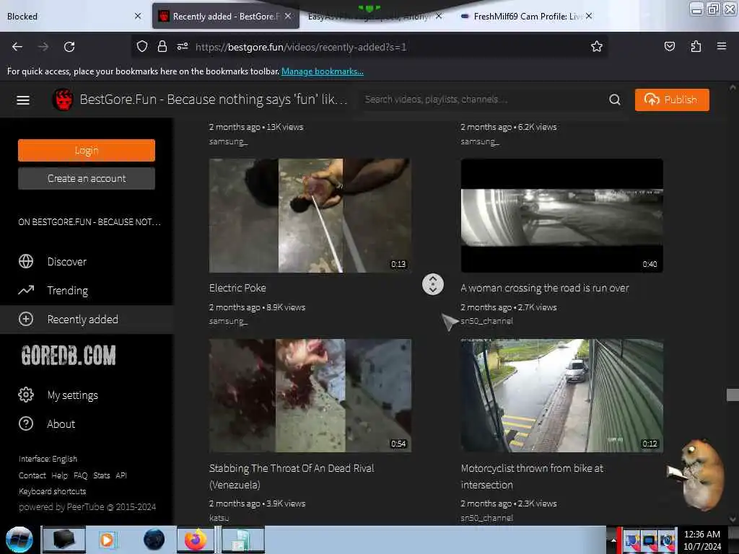Open the Electric Poke video title
The image size is (739, 554).
tap(237, 288)
